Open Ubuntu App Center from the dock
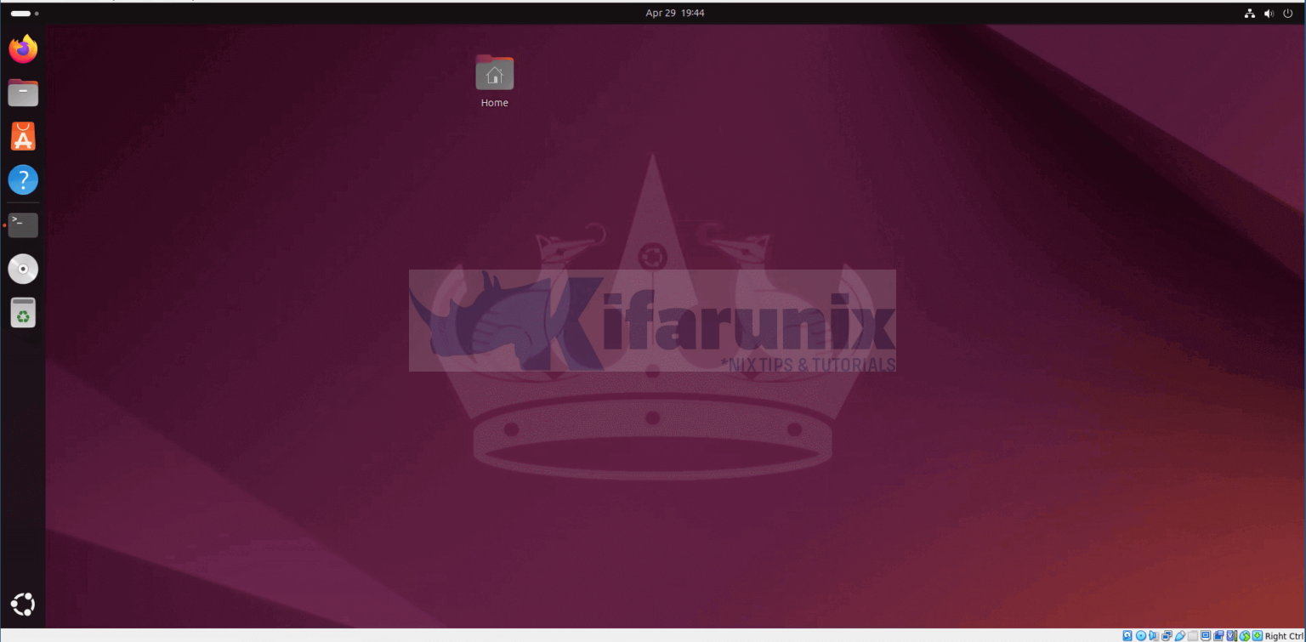This screenshot has height=642, width=1306. coord(23,136)
